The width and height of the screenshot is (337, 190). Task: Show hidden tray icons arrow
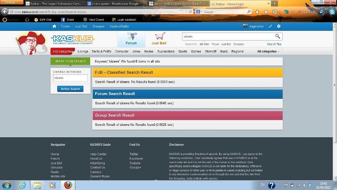(x=280, y=185)
